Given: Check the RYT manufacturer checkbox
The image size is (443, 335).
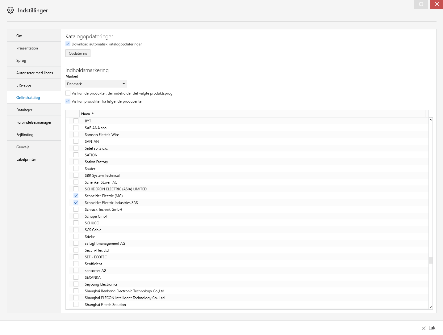Looking at the screenshot, I should 76,121.
